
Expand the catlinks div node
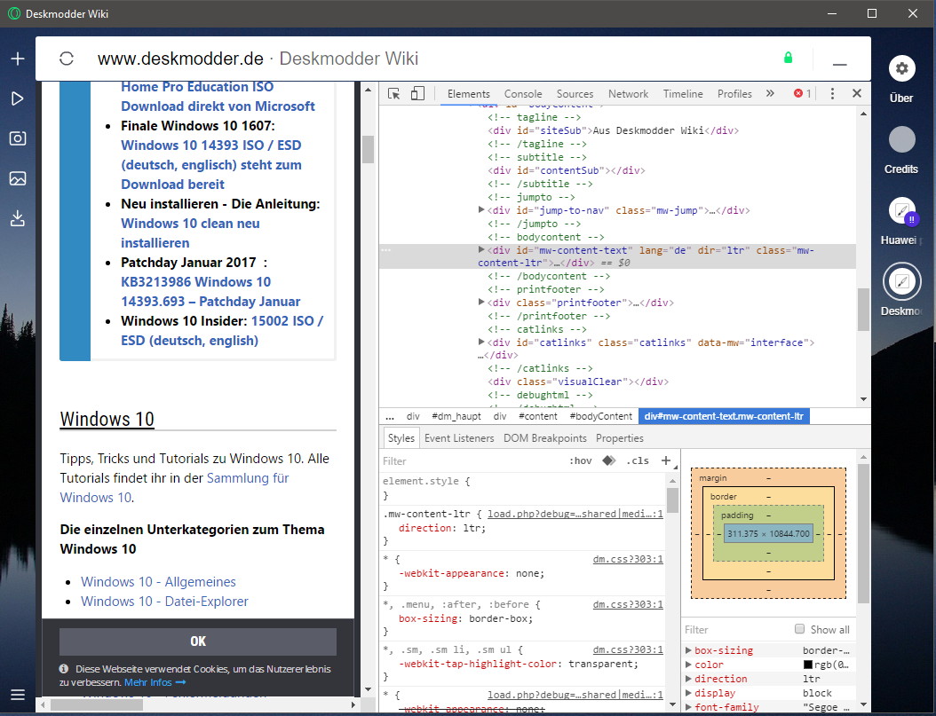481,342
